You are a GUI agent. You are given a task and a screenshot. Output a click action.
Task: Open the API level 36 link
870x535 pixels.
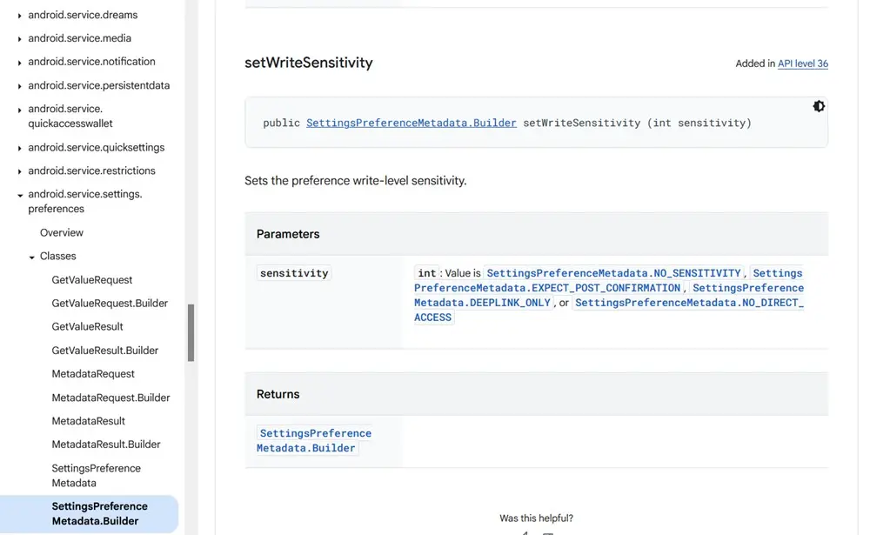pos(802,64)
